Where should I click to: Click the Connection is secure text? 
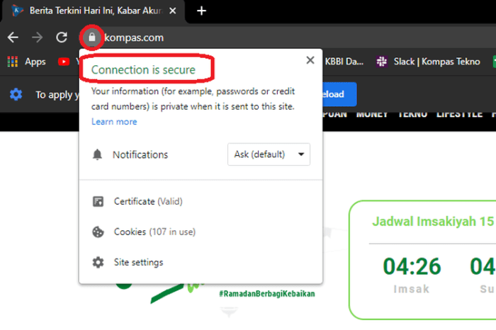(143, 69)
